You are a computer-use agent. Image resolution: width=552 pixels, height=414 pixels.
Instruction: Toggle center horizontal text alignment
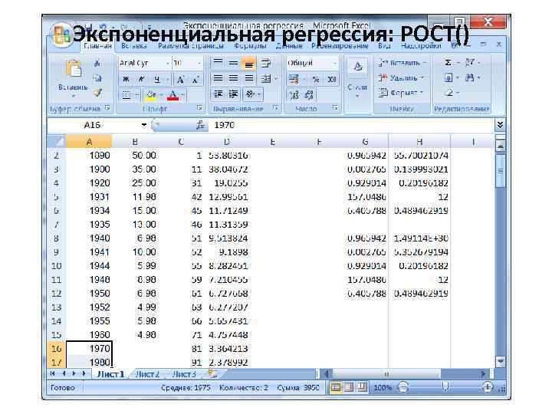[x=233, y=78]
